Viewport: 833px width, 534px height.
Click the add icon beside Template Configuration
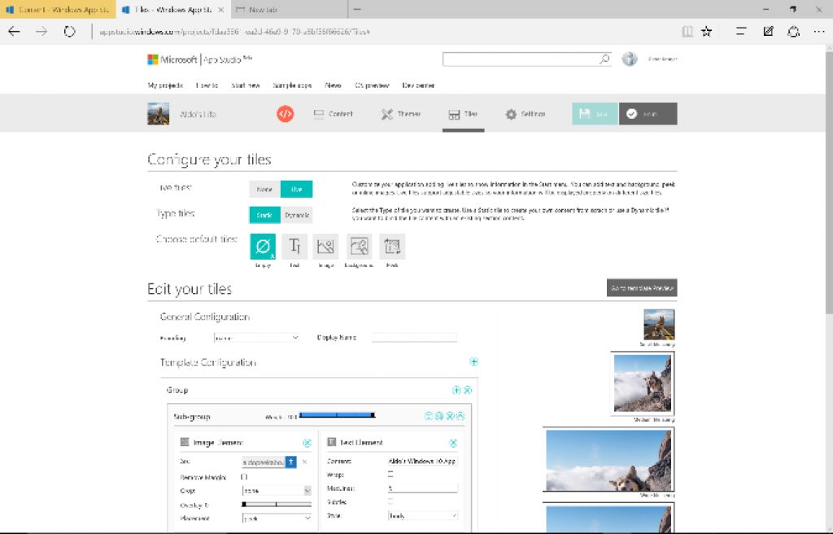[x=473, y=362]
